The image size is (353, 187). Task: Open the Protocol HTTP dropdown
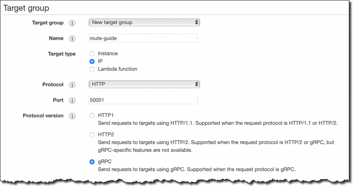coord(144,84)
